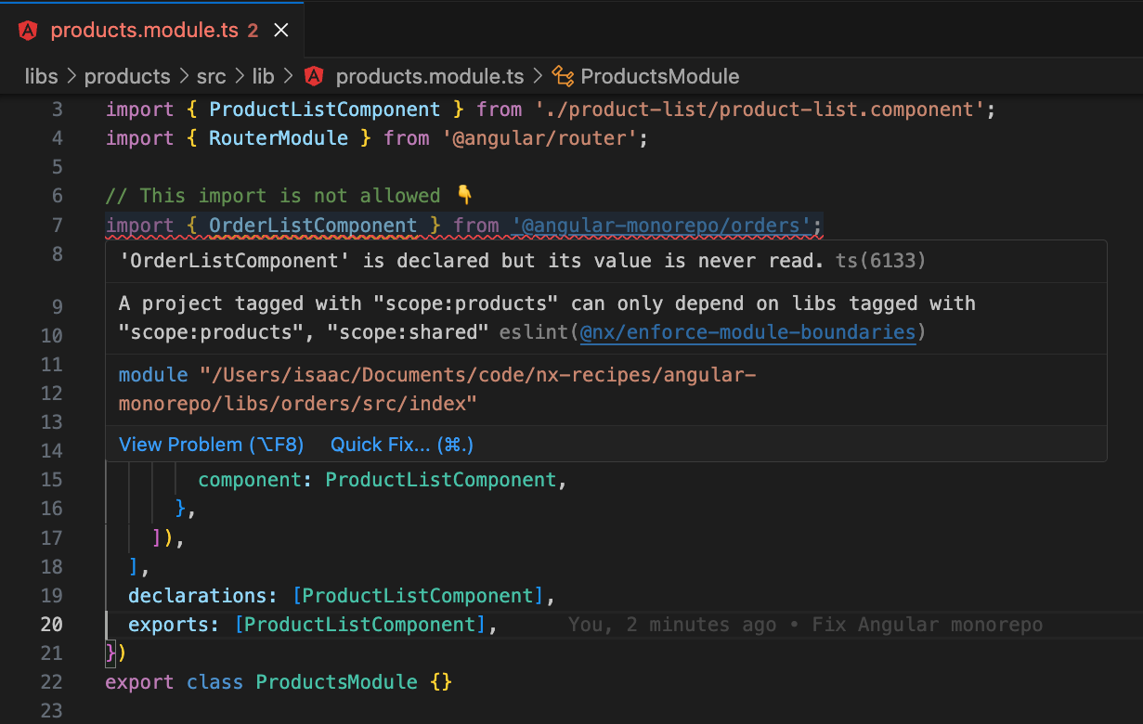The height and width of the screenshot is (724, 1143).
Task: Click the RouterModule import text on line 4
Action: [x=278, y=137]
